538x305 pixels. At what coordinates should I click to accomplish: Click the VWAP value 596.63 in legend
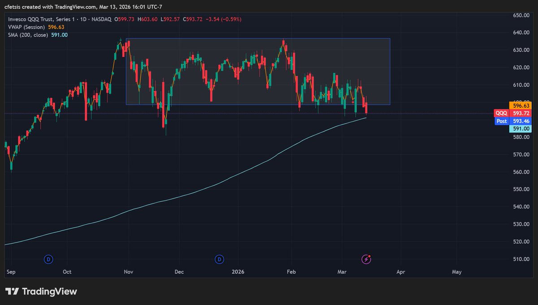[x=56, y=27]
